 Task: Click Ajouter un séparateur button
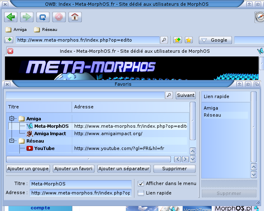tap(124, 169)
